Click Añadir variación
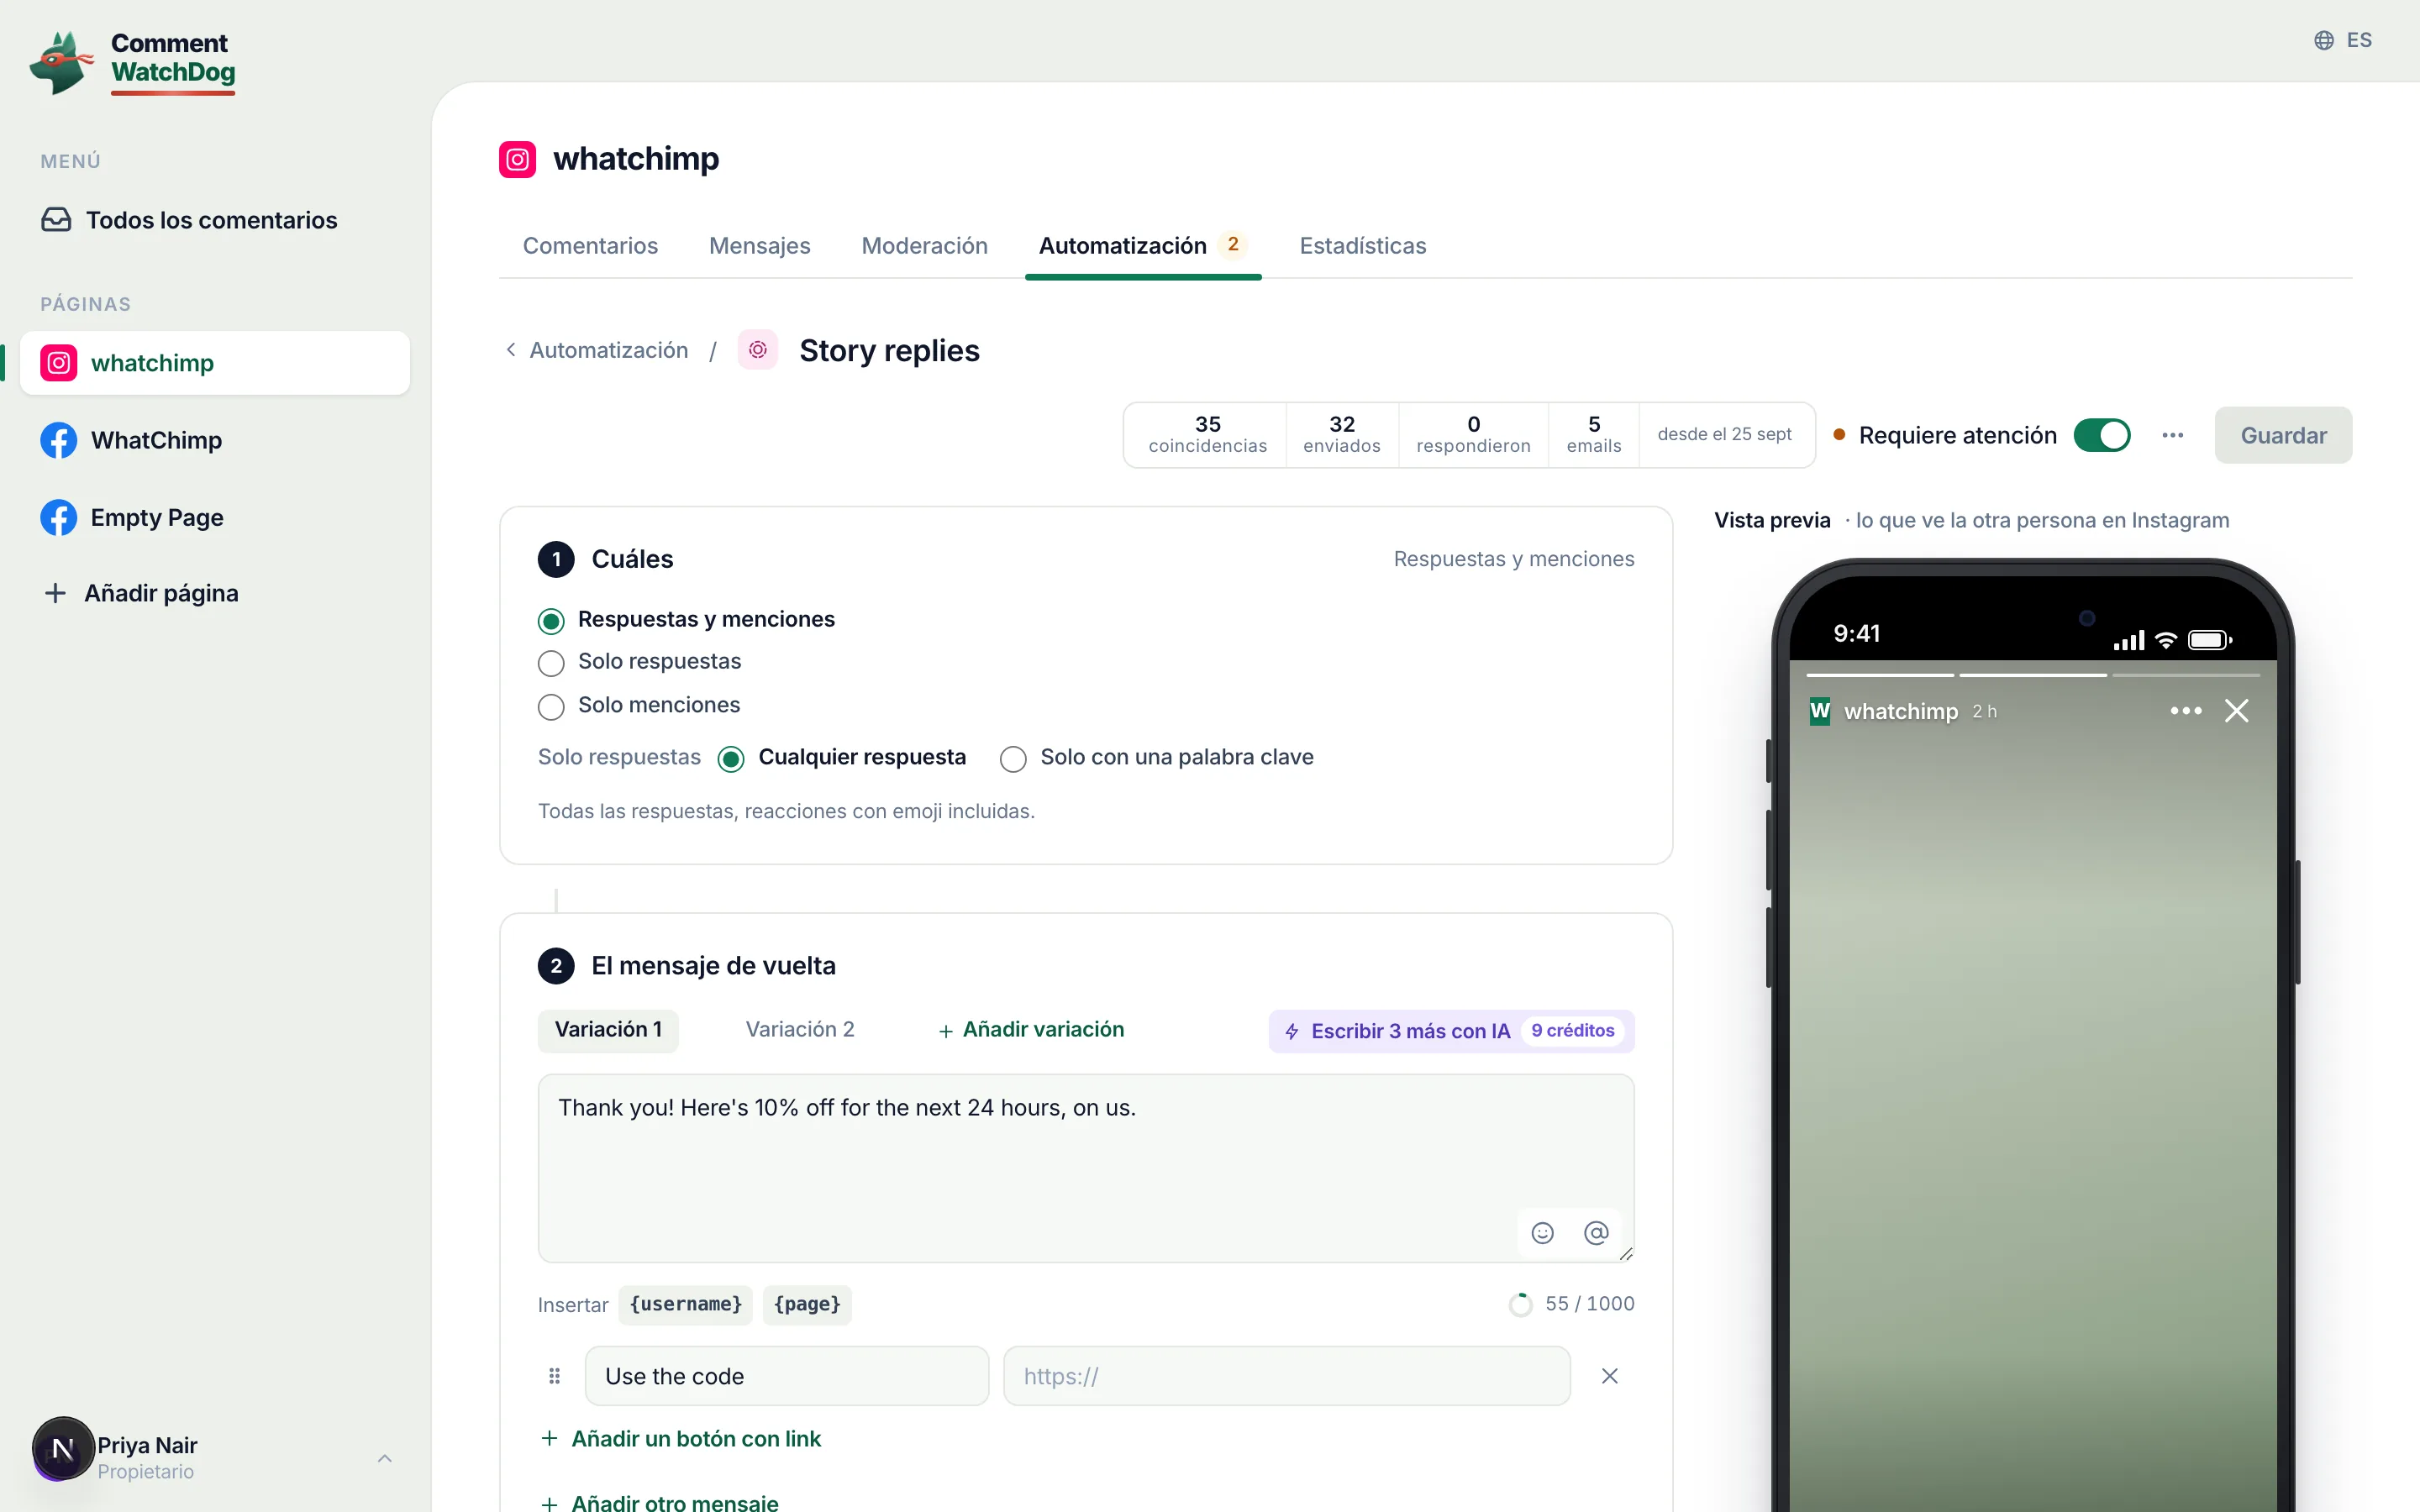This screenshot has width=2420, height=1512. [1031, 1030]
